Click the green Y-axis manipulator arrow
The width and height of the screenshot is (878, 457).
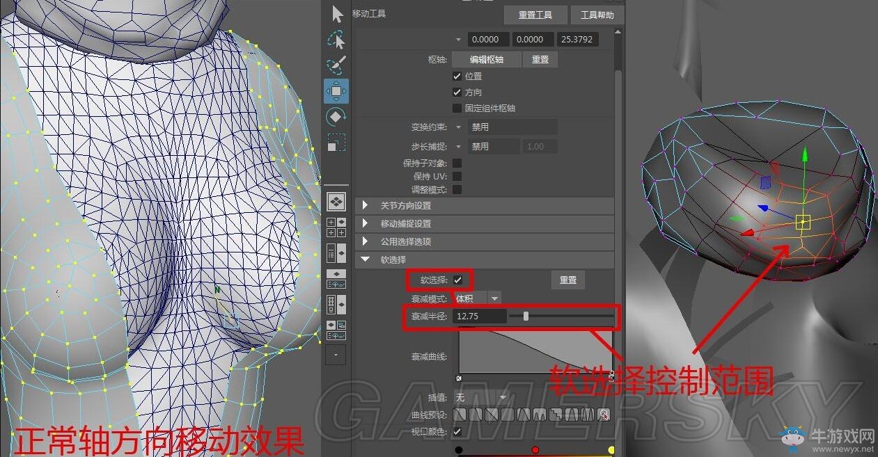pyautogui.click(x=804, y=154)
